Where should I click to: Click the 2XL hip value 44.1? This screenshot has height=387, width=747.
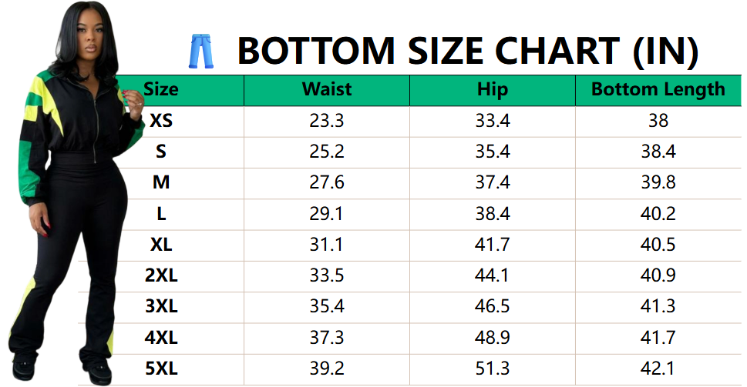coord(492,275)
